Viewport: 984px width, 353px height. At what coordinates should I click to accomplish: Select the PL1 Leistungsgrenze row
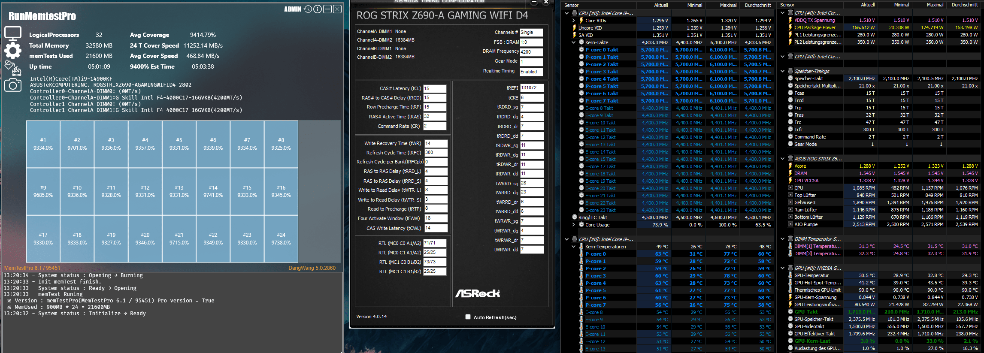[x=879, y=35]
